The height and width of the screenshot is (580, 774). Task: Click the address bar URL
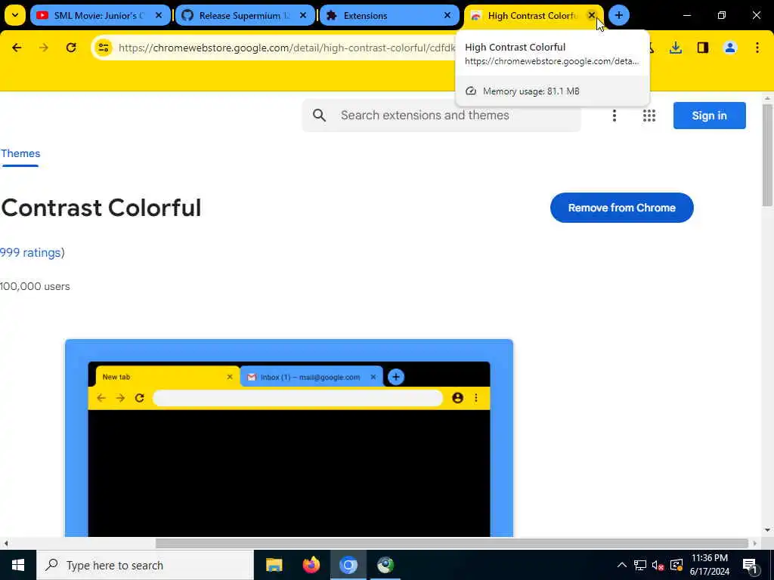click(286, 48)
